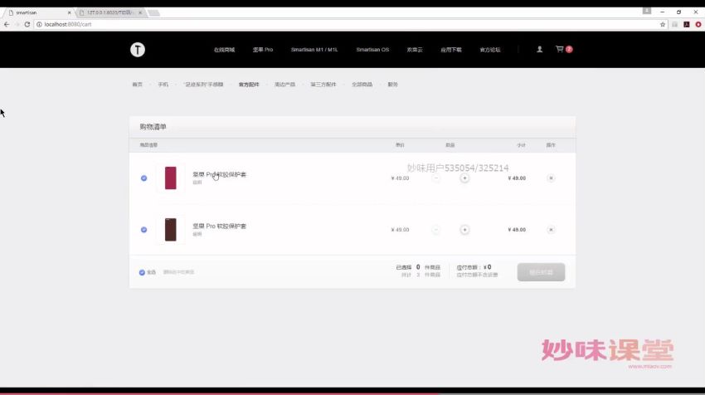705x395 pixels.
Task: Click the Chrome profile icon in title bar
Action: point(647,11)
